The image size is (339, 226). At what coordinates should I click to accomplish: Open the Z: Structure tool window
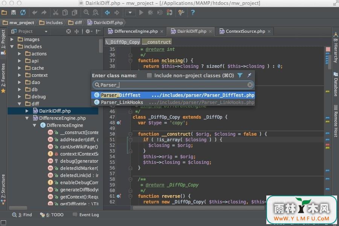[x=3, y=189]
